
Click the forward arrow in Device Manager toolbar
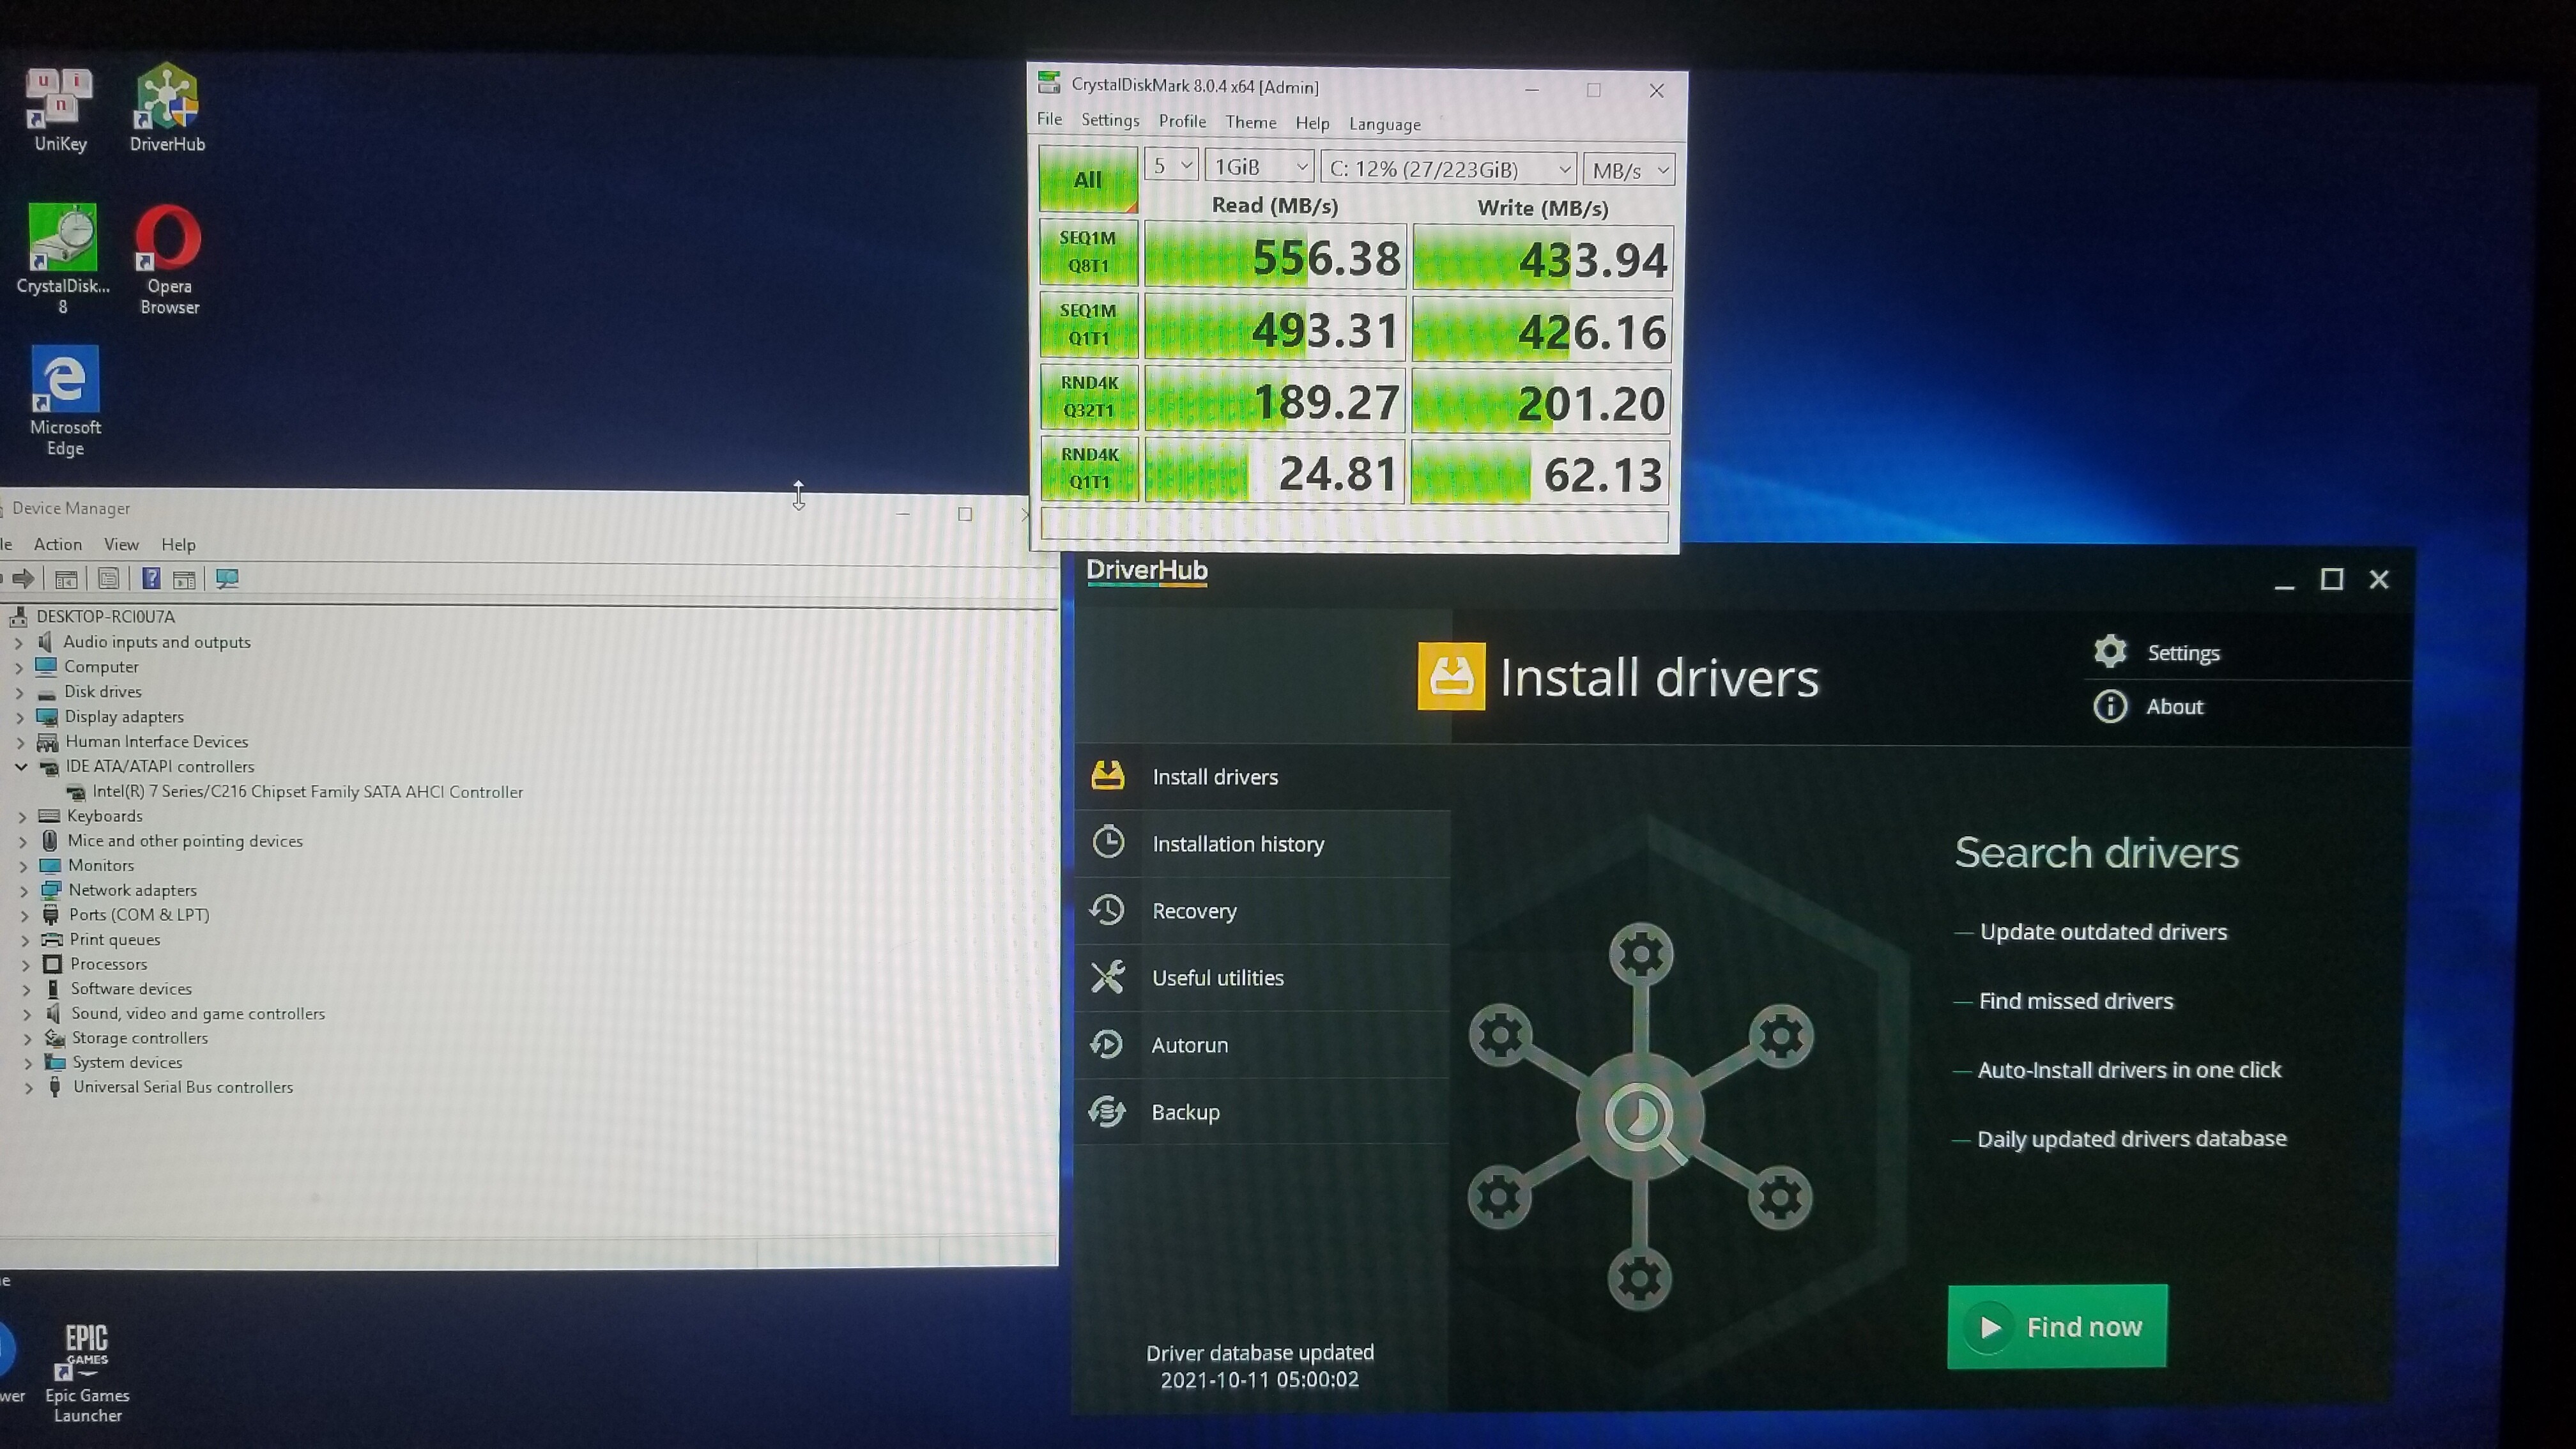coord(24,579)
